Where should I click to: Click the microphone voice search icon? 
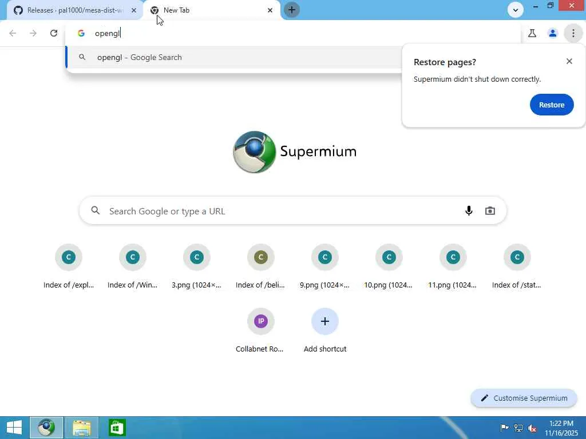(x=469, y=211)
